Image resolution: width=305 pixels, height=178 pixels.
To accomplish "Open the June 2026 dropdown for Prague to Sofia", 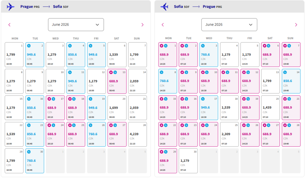I will tap(76, 25).
